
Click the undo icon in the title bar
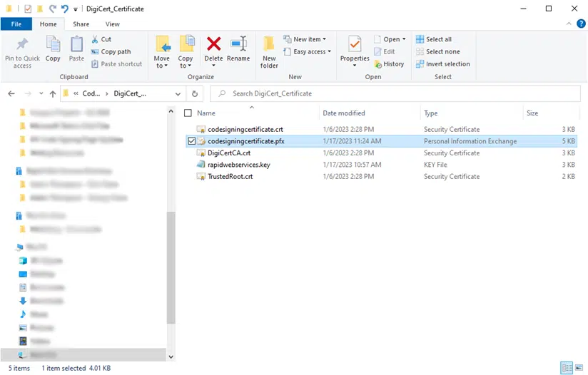[65, 9]
